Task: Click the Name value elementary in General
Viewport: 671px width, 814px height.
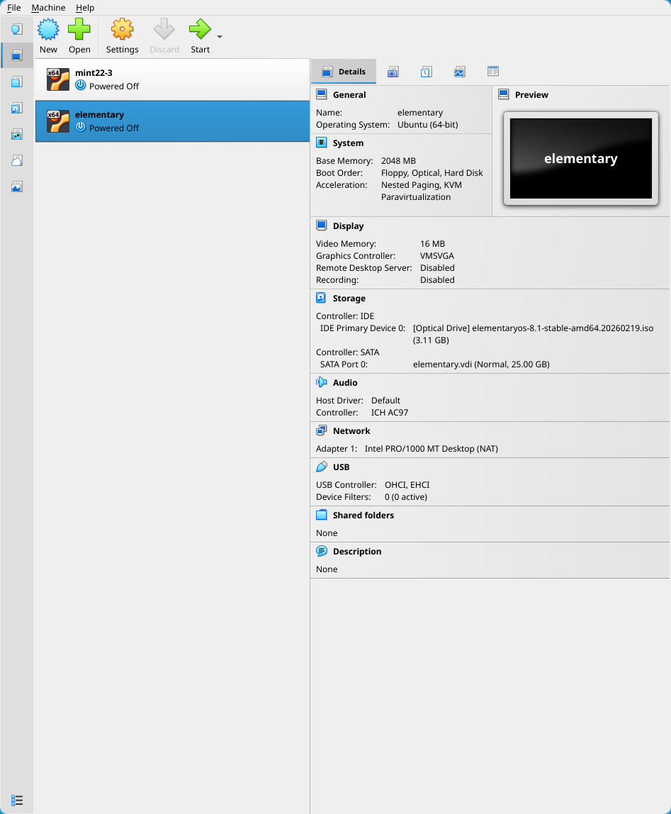Action: (420, 113)
